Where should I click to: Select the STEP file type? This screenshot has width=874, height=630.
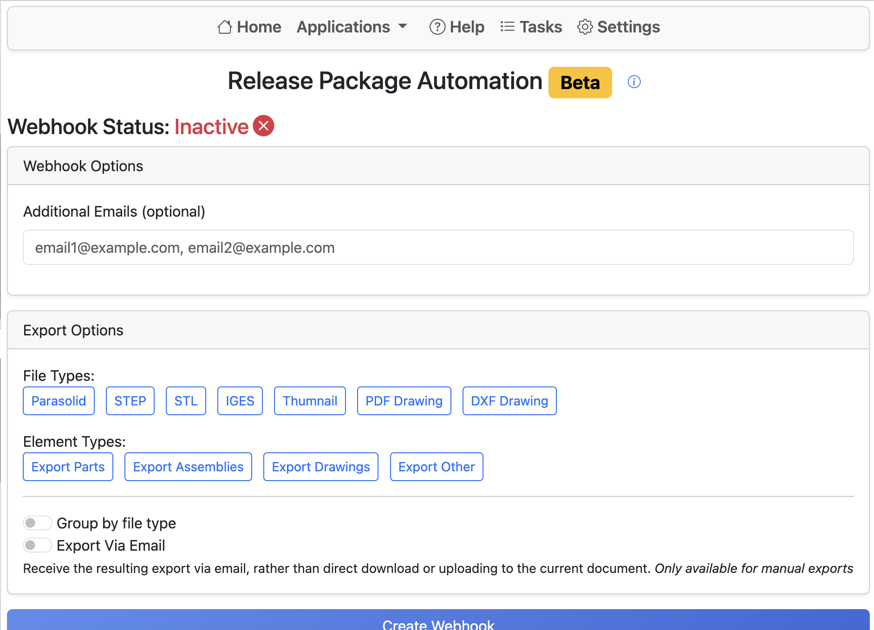click(x=130, y=400)
